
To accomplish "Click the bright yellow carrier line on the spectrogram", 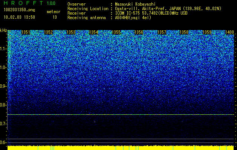I will 121,115.
